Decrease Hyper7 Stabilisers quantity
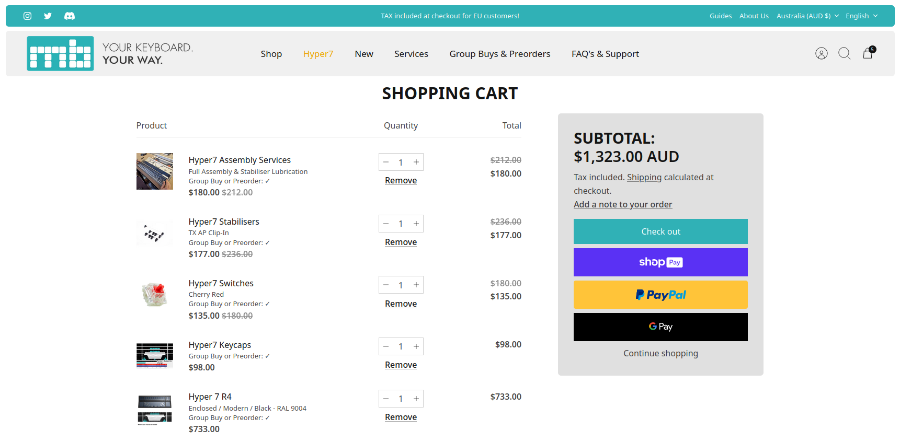 (x=386, y=224)
